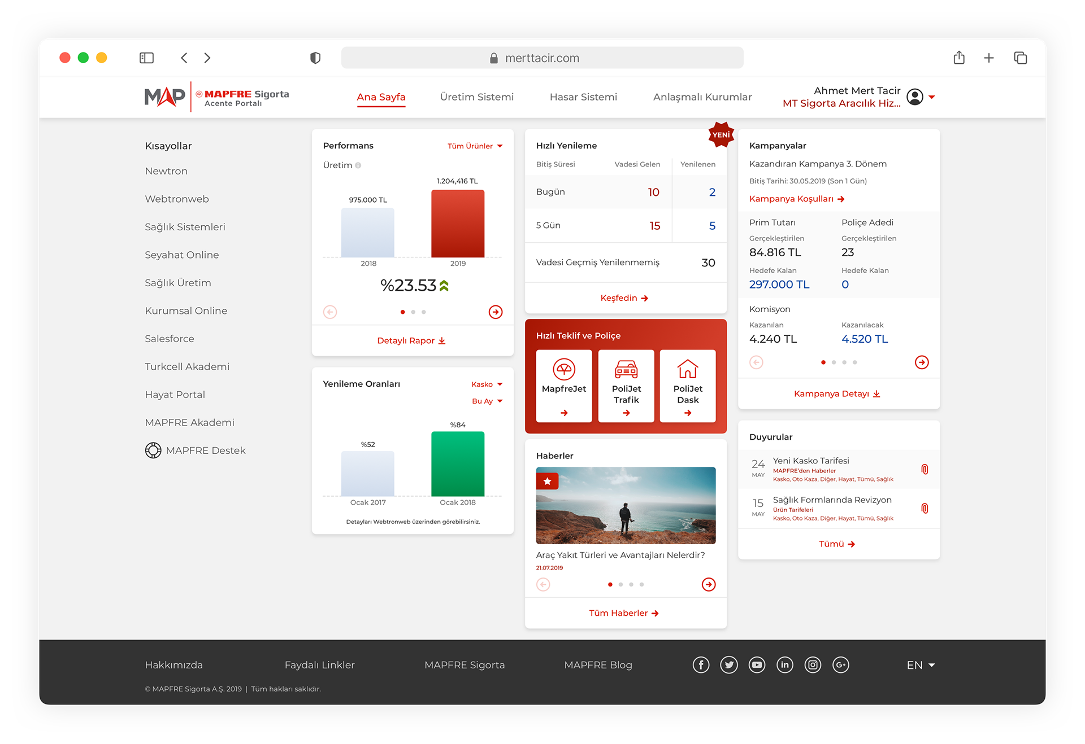Screen dimensions: 1085x744
Task: Open the Tüm Haberler link
Action: click(x=624, y=613)
